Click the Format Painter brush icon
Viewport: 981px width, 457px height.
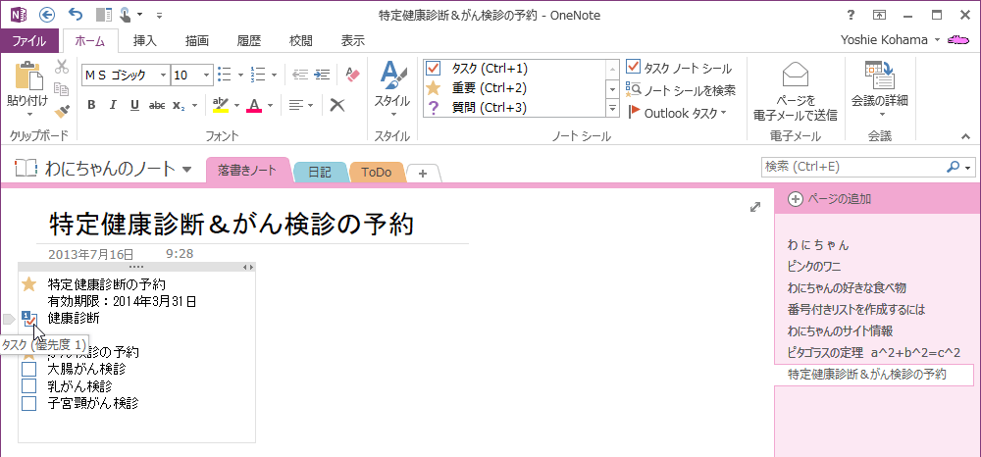(x=61, y=111)
